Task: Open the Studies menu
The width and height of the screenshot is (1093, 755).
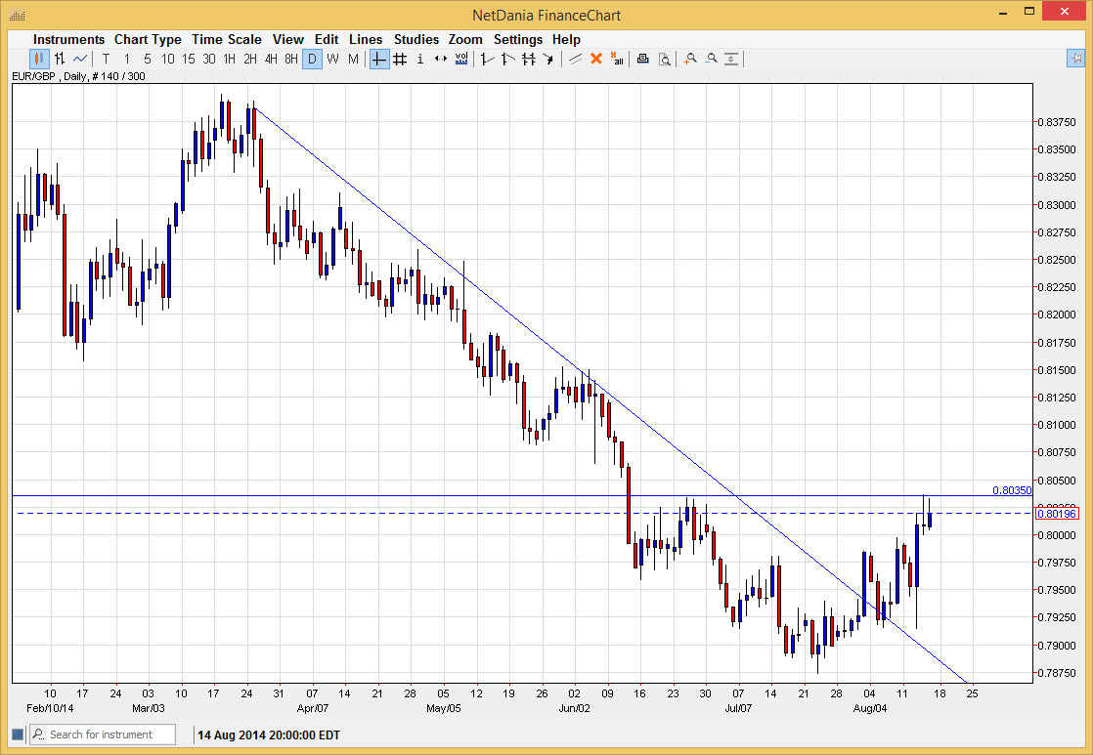Action: pyautogui.click(x=416, y=39)
